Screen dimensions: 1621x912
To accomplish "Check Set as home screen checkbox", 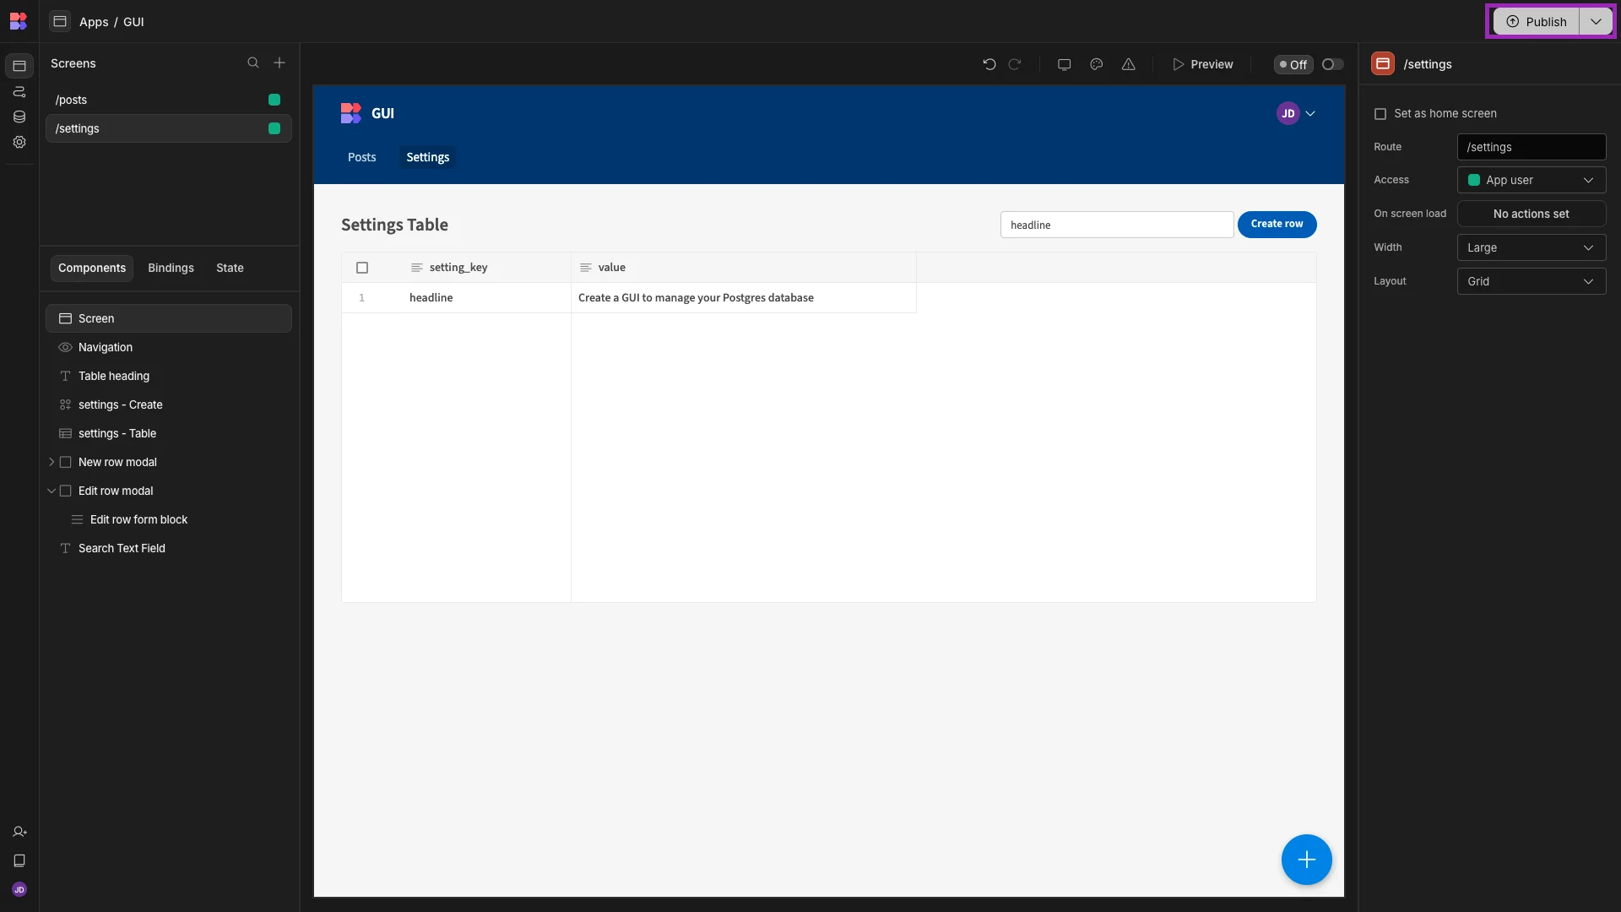I will pos(1380,113).
